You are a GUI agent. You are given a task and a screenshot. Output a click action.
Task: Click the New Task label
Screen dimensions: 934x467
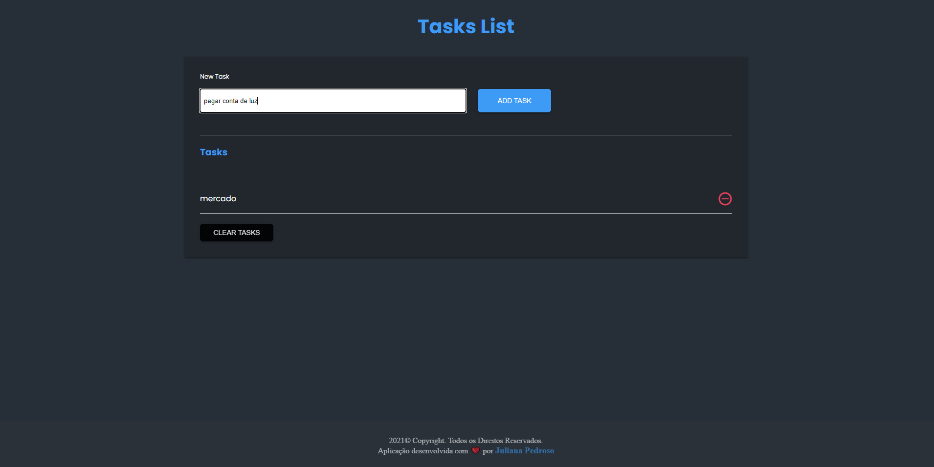coord(214,76)
